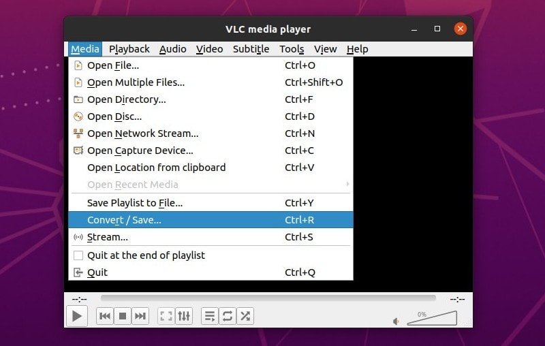Click the remaining time label
This screenshot has width=545, height=346.
[457, 299]
